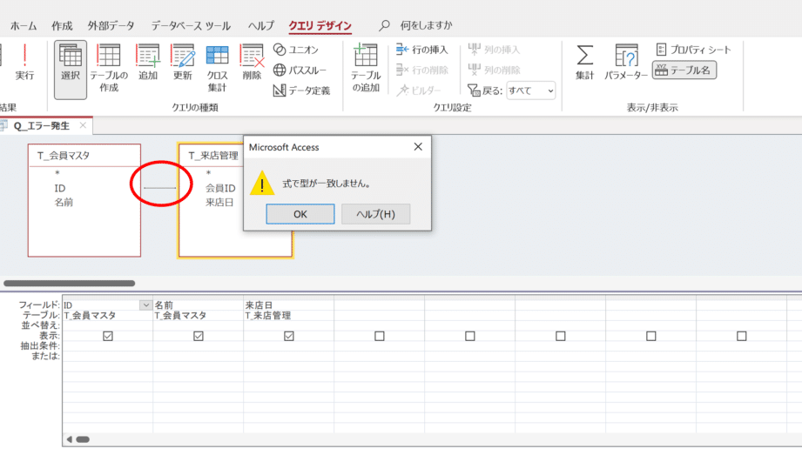This screenshot has height=462, width=802.
Task: Open the クエリ デザイン ribbon tab
Action: (320, 26)
